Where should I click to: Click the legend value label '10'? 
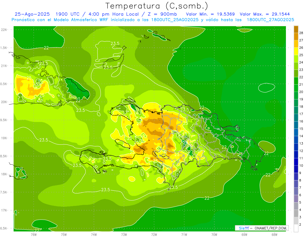point(301,166)
